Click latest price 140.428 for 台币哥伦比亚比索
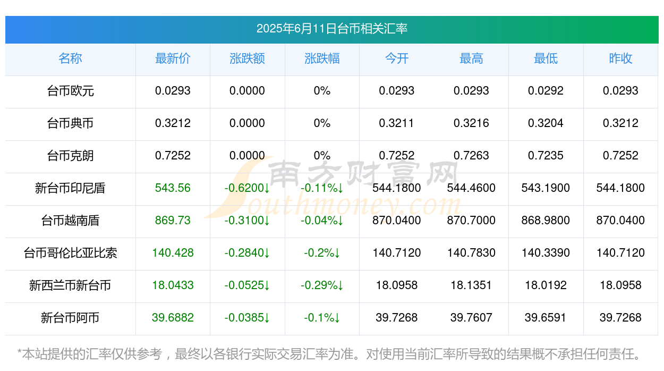The width and height of the screenshot is (664, 371). click(173, 253)
